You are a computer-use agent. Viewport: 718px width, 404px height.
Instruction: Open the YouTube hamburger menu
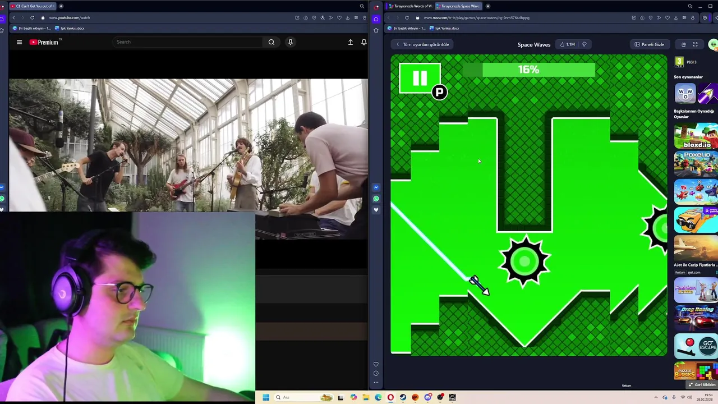19,42
